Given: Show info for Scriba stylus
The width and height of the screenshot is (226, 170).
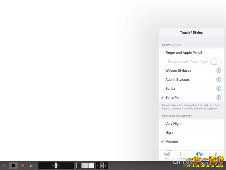Looking at the screenshot, I should coord(219,88).
